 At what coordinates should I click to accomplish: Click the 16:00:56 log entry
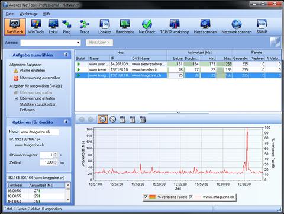pos(35,191)
